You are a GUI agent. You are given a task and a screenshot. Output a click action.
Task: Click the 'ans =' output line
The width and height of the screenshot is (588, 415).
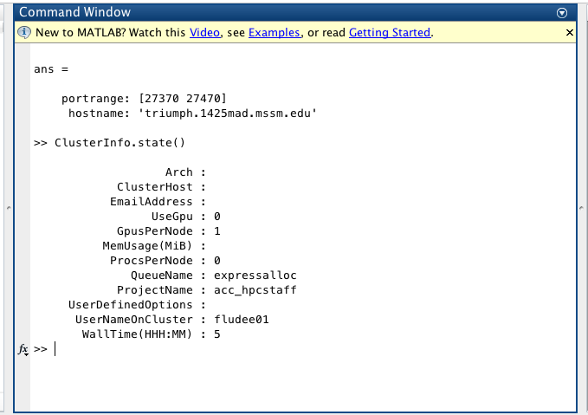coord(51,69)
